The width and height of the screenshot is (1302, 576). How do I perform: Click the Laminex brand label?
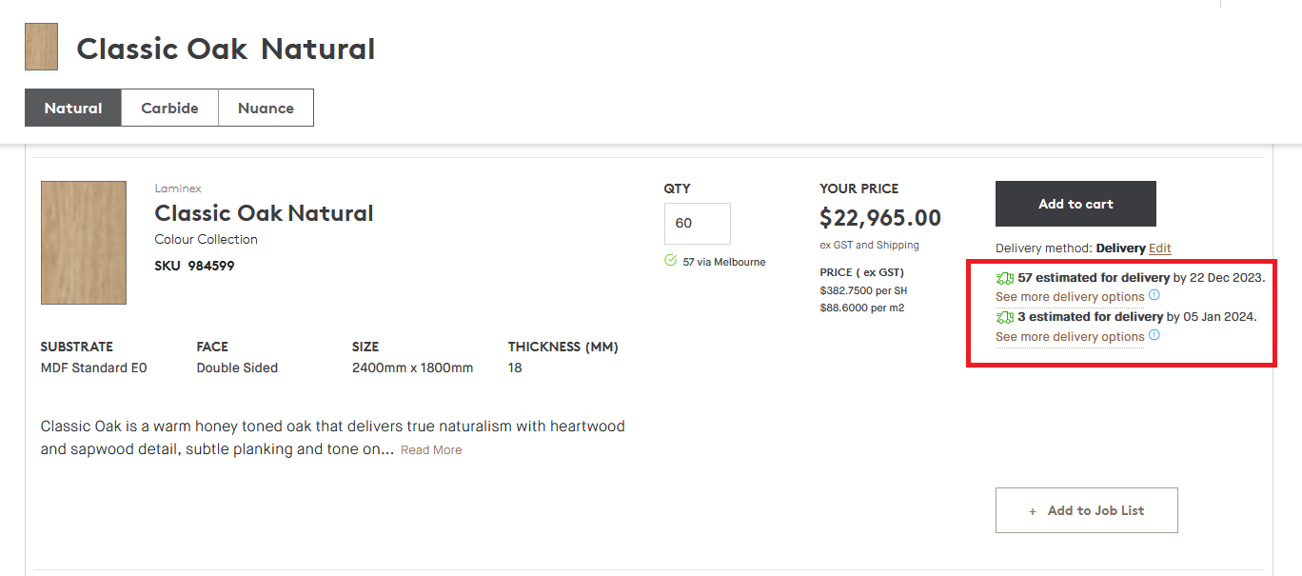pyautogui.click(x=178, y=189)
